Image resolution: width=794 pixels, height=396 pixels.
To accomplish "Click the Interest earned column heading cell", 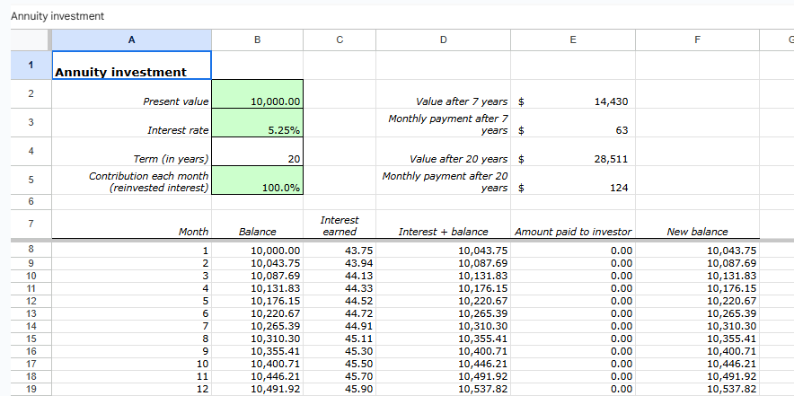I will coord(339,225).
